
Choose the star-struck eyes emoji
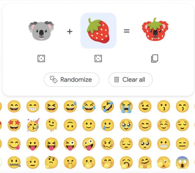point(14,125)
